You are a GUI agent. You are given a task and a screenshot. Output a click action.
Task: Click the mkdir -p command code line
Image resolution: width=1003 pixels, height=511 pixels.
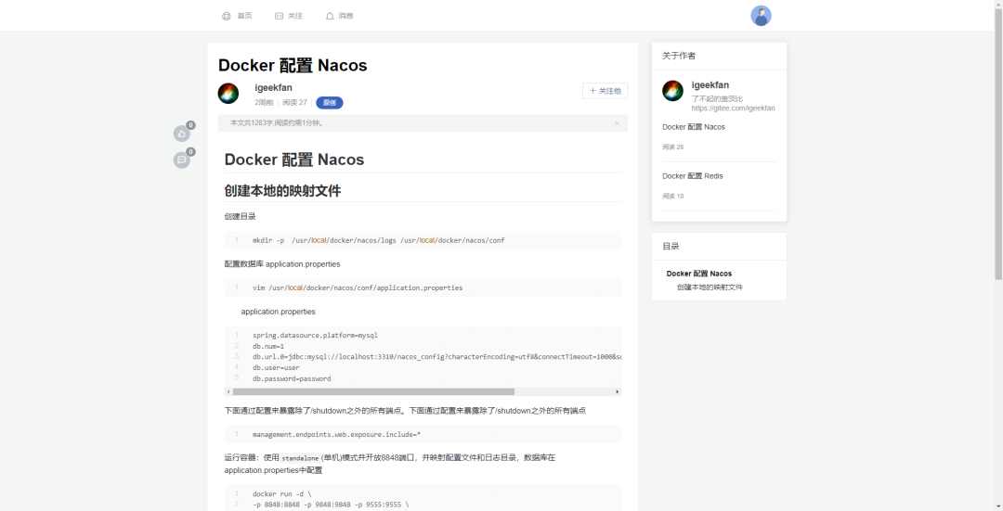click(378, 240)
